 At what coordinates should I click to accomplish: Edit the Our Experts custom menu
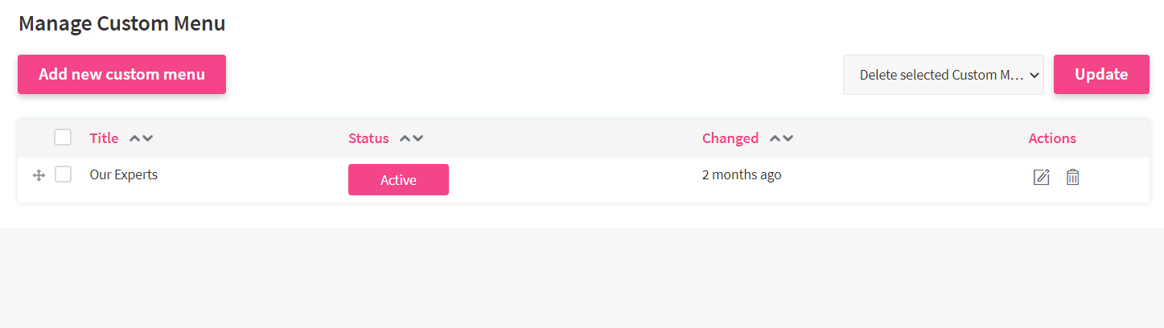point(1041,177)
